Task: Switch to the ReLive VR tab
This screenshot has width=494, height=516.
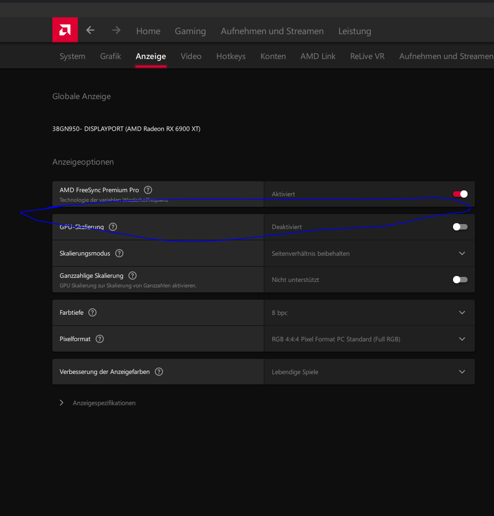Action: point(367,56)
